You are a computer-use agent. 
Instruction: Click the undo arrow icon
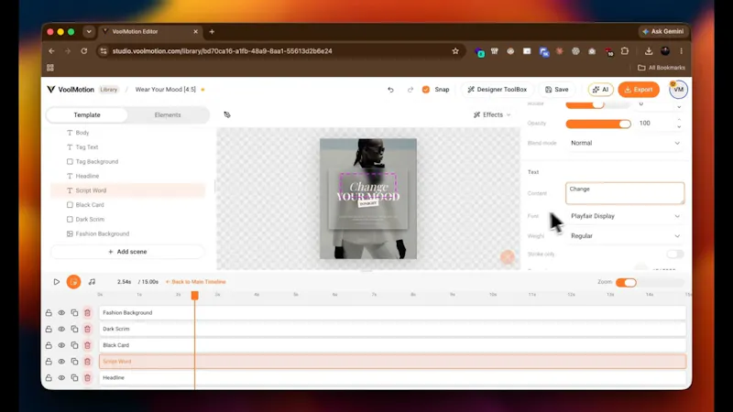pos(390,90)
